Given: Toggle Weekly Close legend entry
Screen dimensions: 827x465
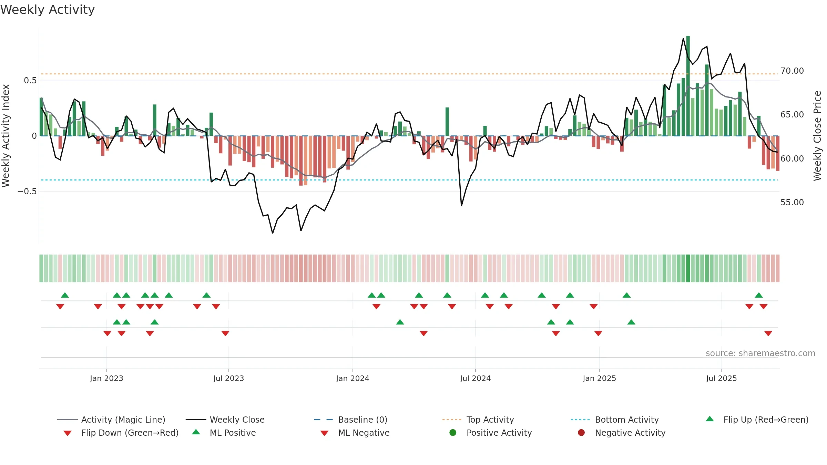Looking at the screenshot, I should [225, 420].
